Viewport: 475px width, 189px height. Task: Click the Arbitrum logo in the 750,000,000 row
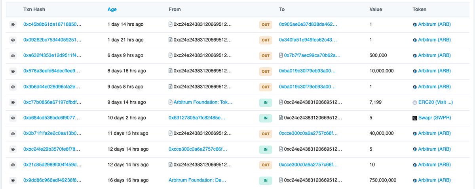tap(415, 180)
